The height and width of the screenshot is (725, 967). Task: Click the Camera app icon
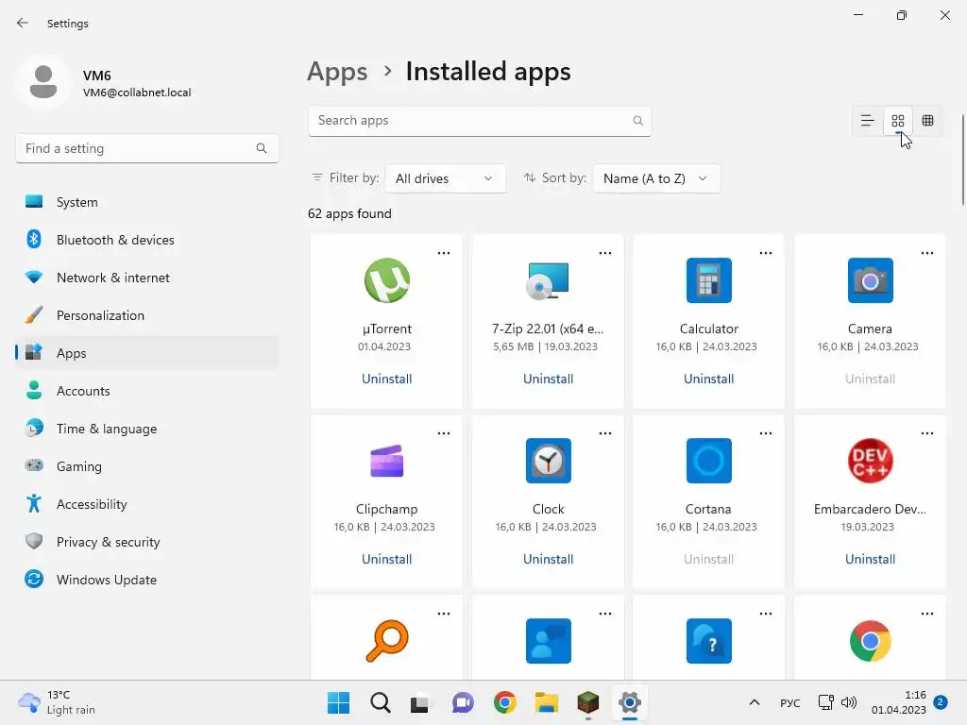(x=870, y=280)
